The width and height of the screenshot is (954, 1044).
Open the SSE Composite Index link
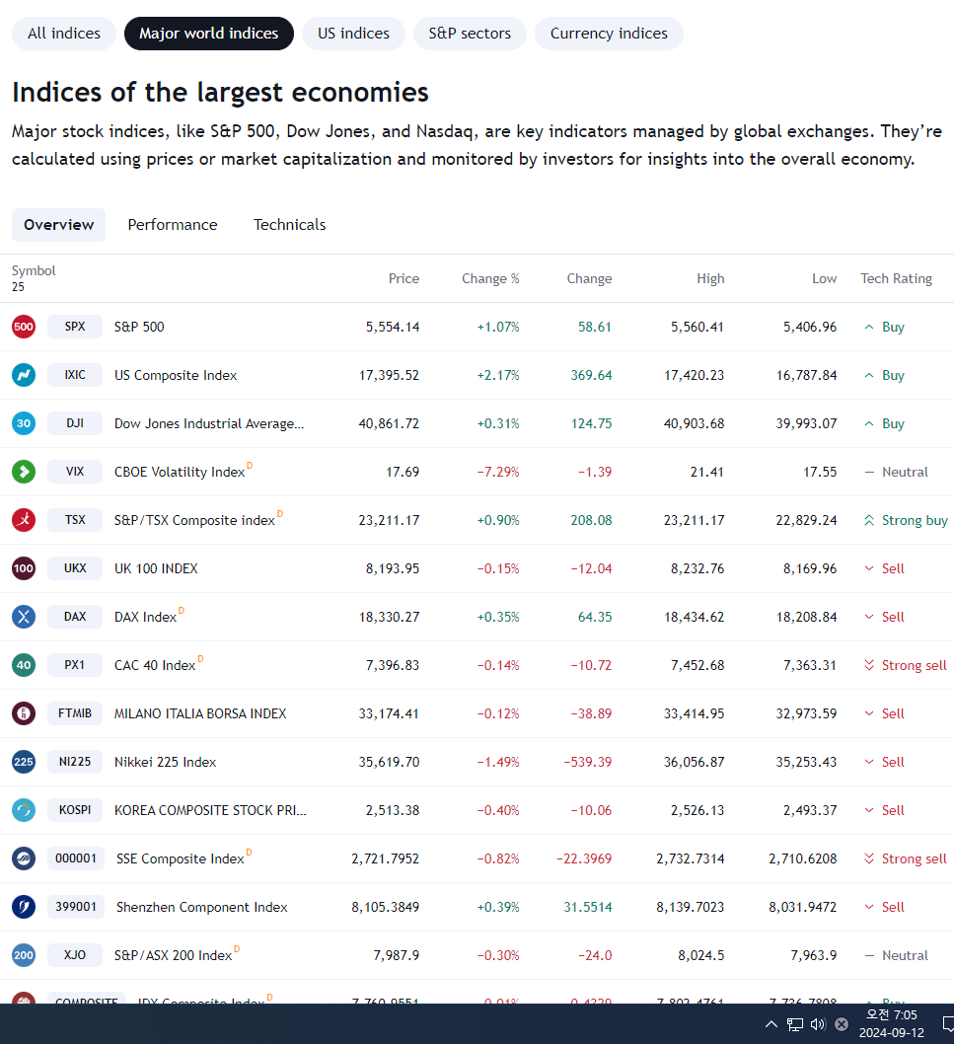(x=181, y=858)
